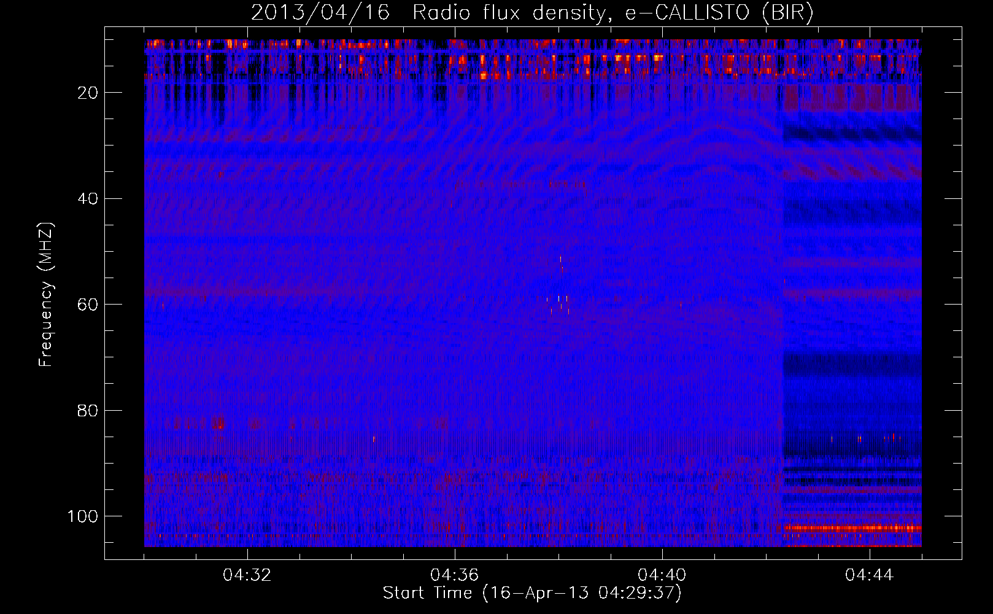Click the '40' frequency tick label
This screenshot has width=993, height=614.
pos(88,199)
